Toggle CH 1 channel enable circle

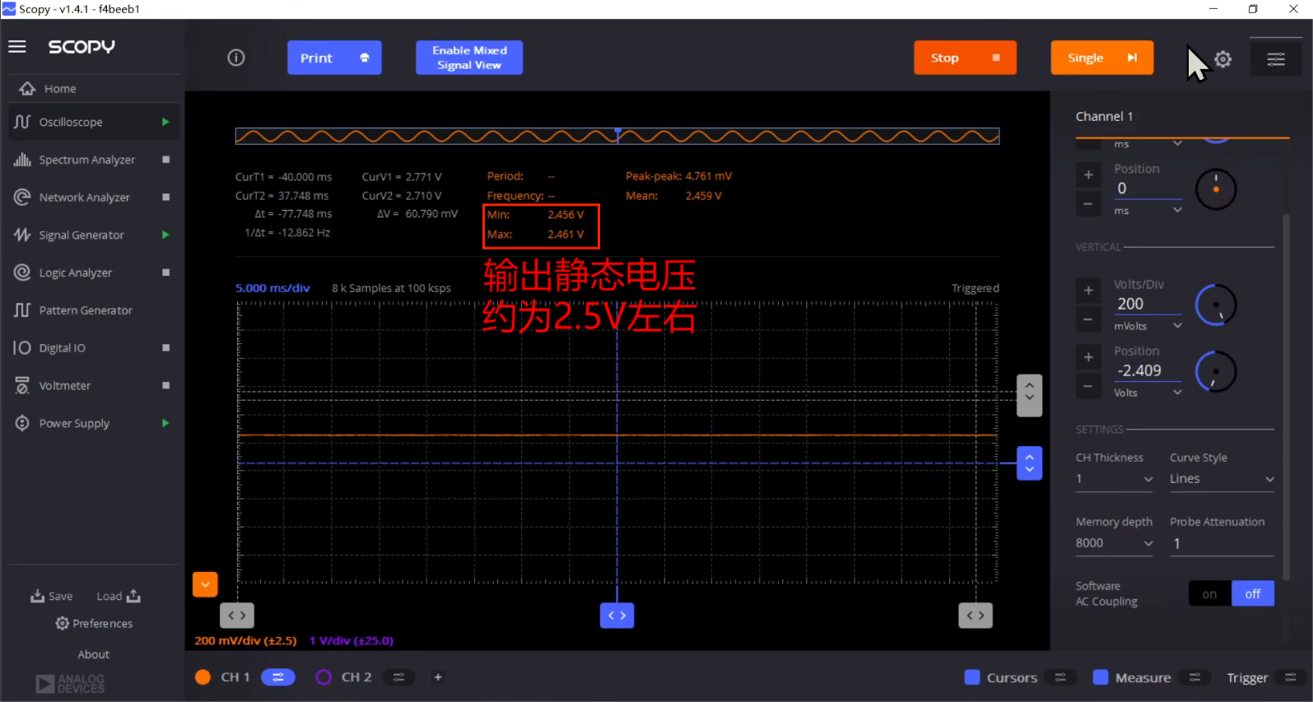tap(203, 677)
